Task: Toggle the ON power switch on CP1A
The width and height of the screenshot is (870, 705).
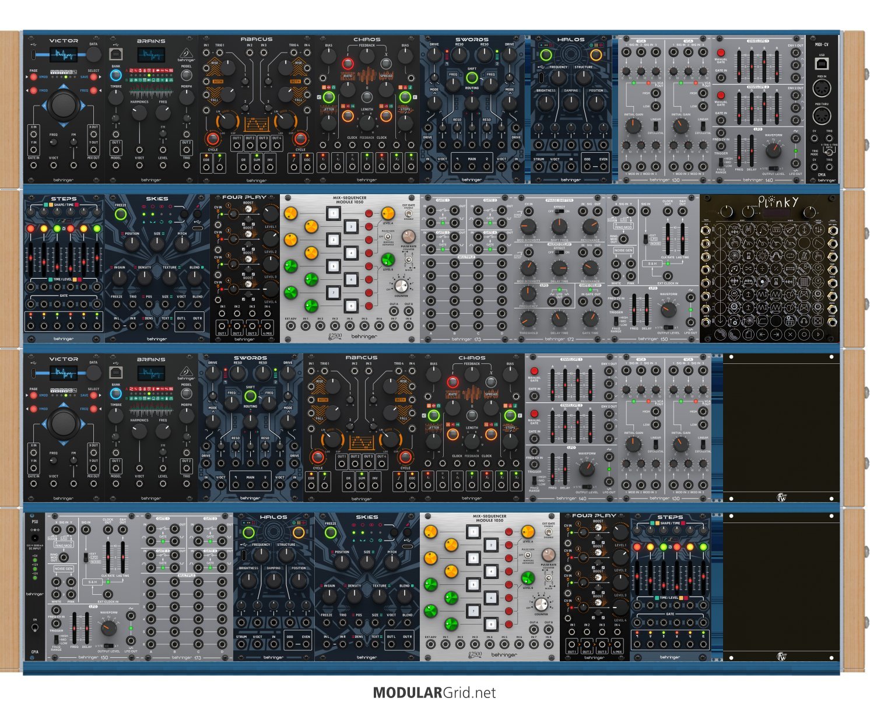Action: click(35, 627)
